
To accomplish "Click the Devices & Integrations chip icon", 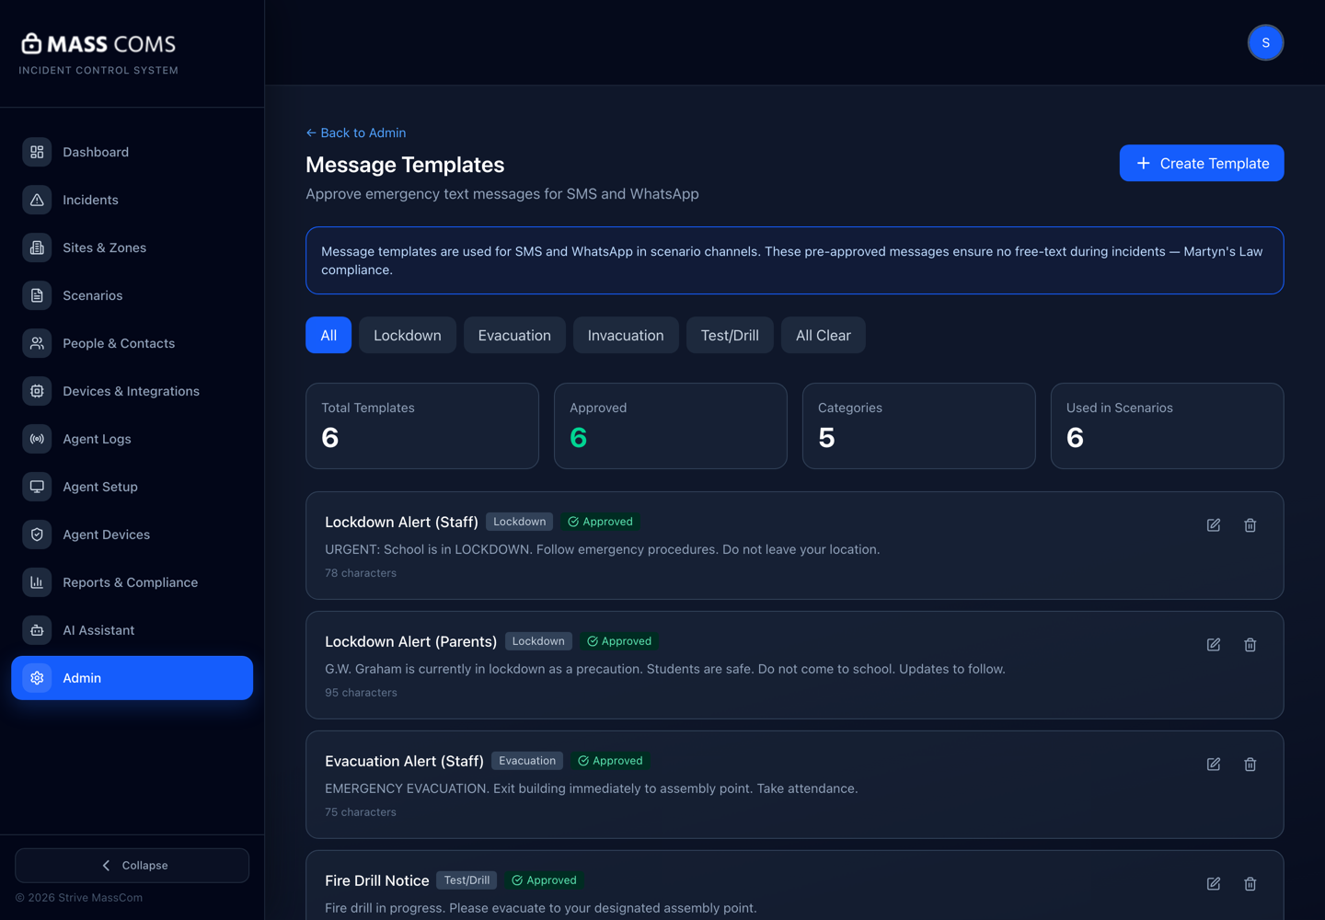I will (37, 391).
